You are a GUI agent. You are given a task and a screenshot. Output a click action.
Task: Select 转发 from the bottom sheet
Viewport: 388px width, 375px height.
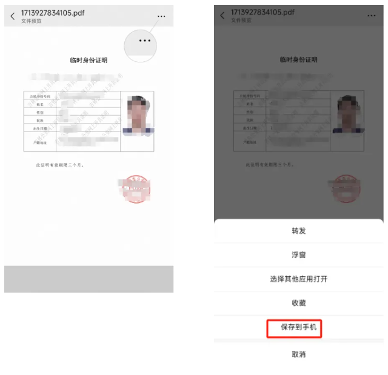[x=299, y=231]
